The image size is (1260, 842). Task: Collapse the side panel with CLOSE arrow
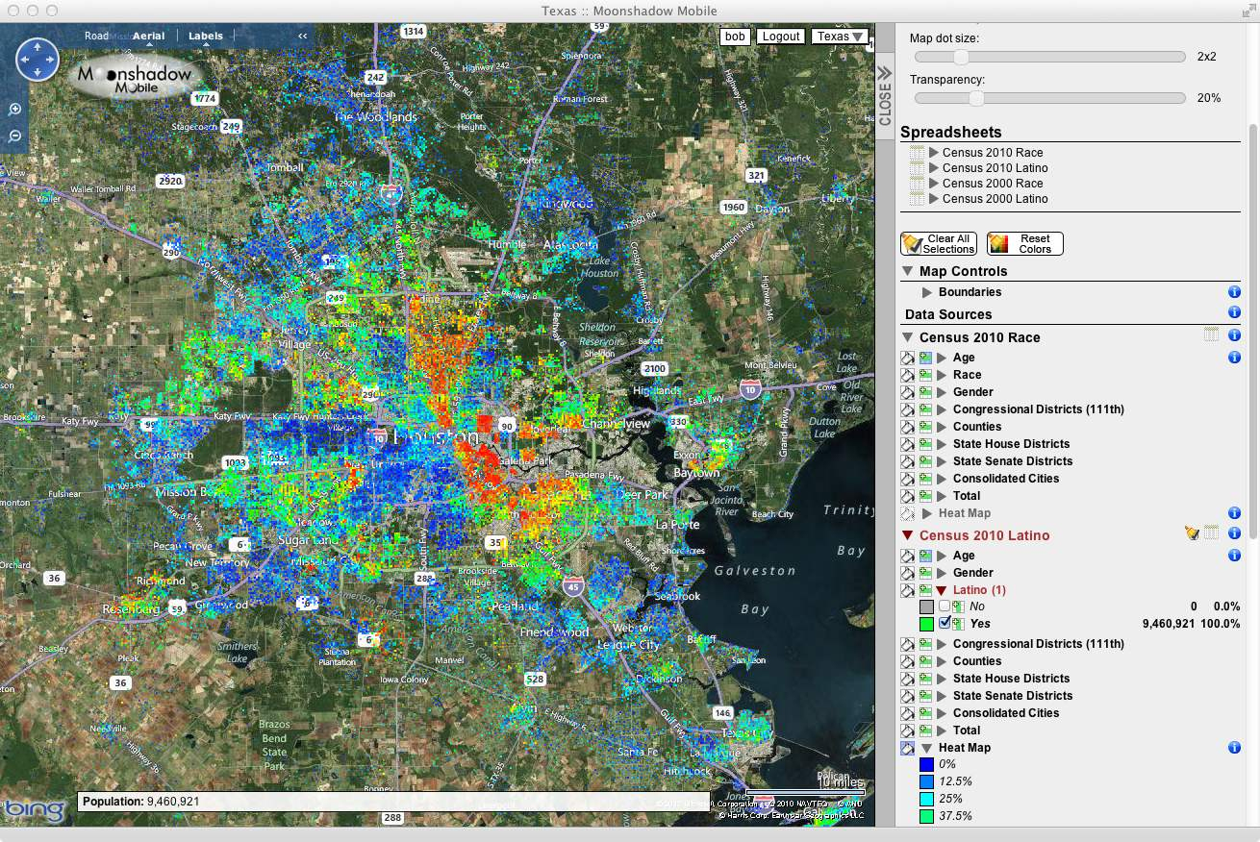point(885,94)
